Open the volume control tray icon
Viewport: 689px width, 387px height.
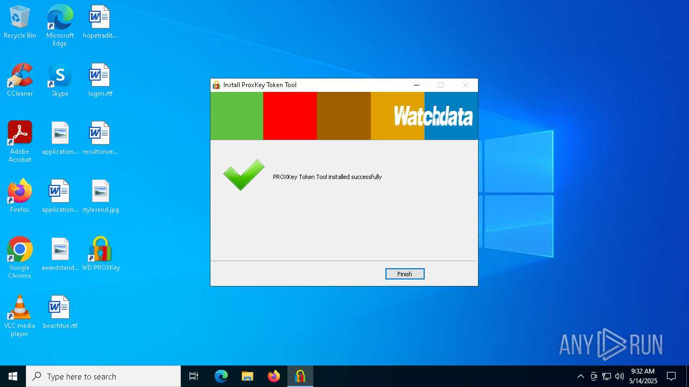pos(620,376)
